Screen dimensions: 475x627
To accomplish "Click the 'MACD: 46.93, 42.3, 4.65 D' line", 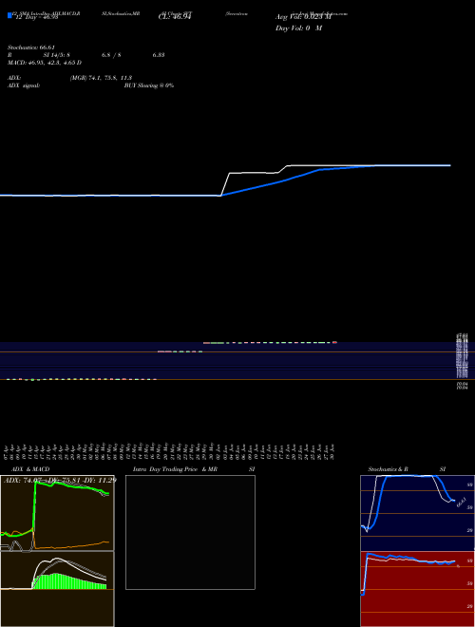I will click(45, 63).
